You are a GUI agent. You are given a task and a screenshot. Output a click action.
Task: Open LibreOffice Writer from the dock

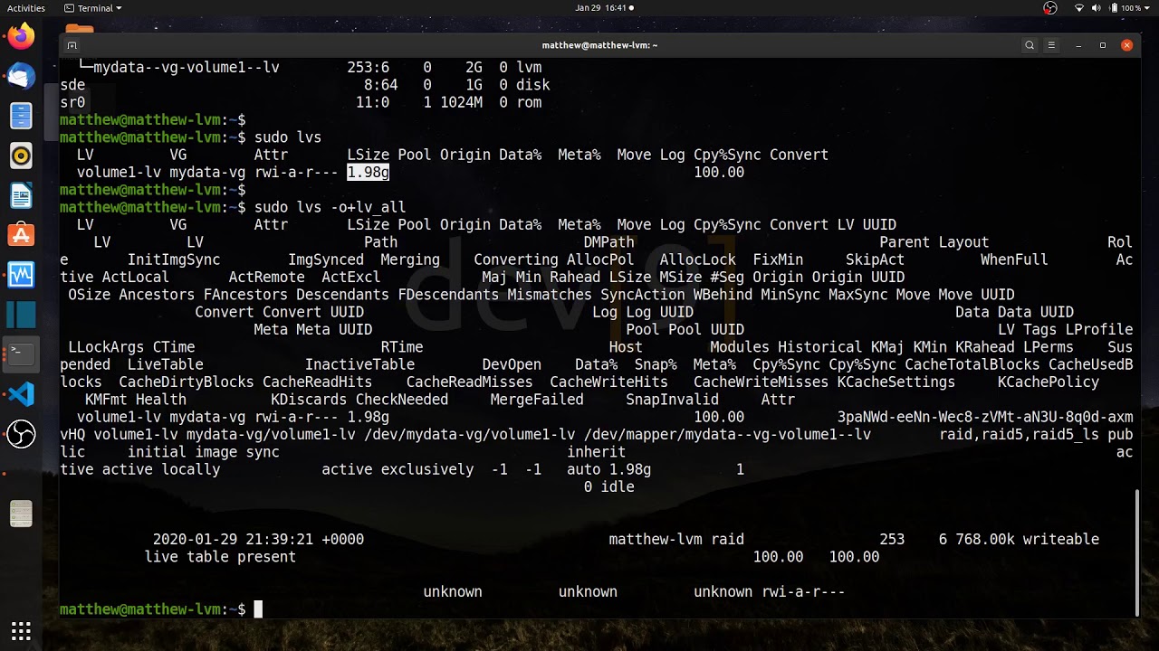(x=21, y=195)
